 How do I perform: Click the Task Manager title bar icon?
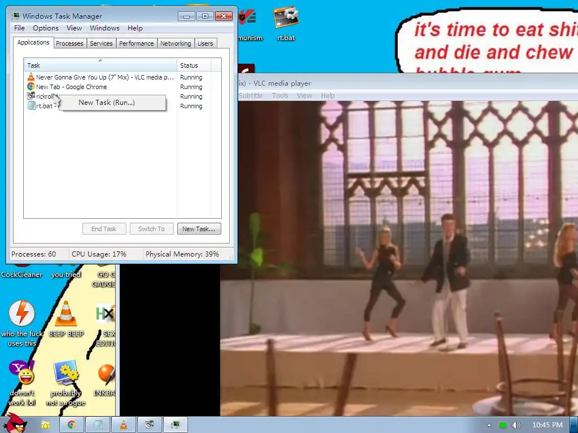point(16,16)
